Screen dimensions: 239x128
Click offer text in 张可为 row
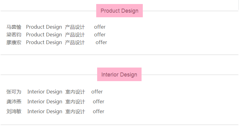tap(97, 92)
